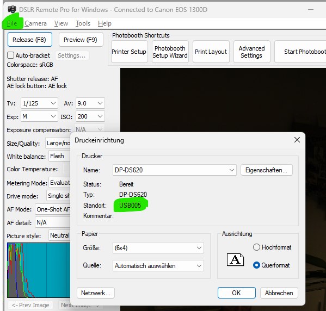The image size is (326, 311).
Task: Click the page orientation preview icon
Action: [x=235, y=259]
